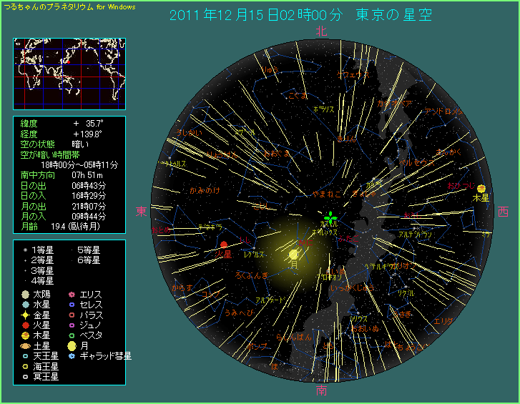Image resolution: width=520 pixels, height=404 pixels.
Task: Click the South (南) direction label
Action: click(x=321, y=390)
